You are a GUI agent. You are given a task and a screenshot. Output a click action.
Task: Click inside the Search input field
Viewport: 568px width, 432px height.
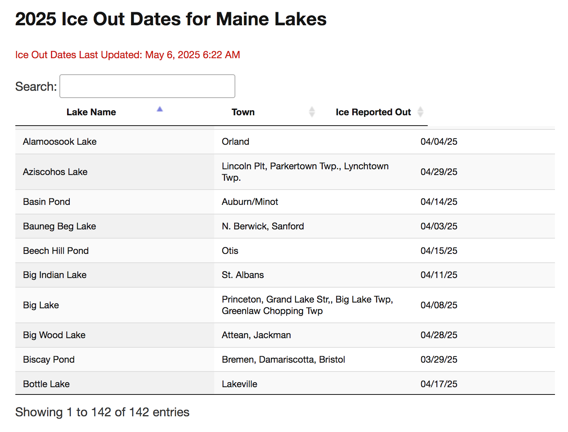coord(147,86)
